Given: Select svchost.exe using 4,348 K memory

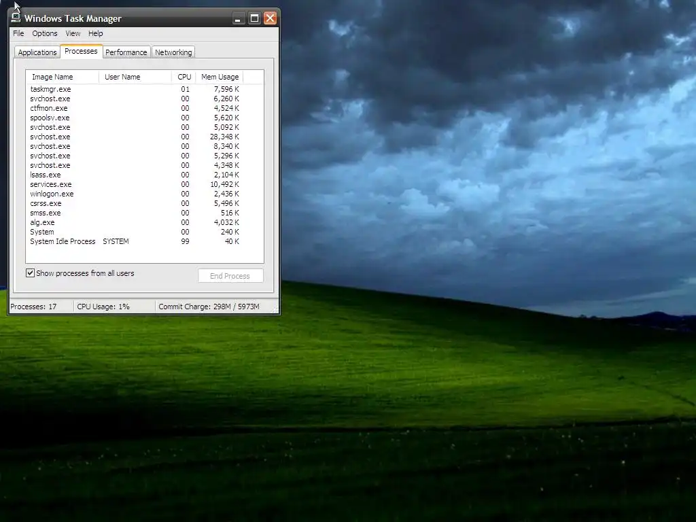Looking at the screenshot, I should [x=135, y=165].
